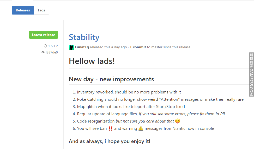Click the "And as always" closing heading
Screen dimensions: 254x149
click(110, 141)
